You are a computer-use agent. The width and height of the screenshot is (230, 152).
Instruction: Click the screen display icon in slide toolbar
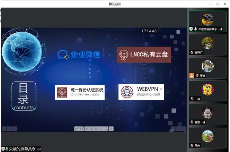tap(106, 129)
